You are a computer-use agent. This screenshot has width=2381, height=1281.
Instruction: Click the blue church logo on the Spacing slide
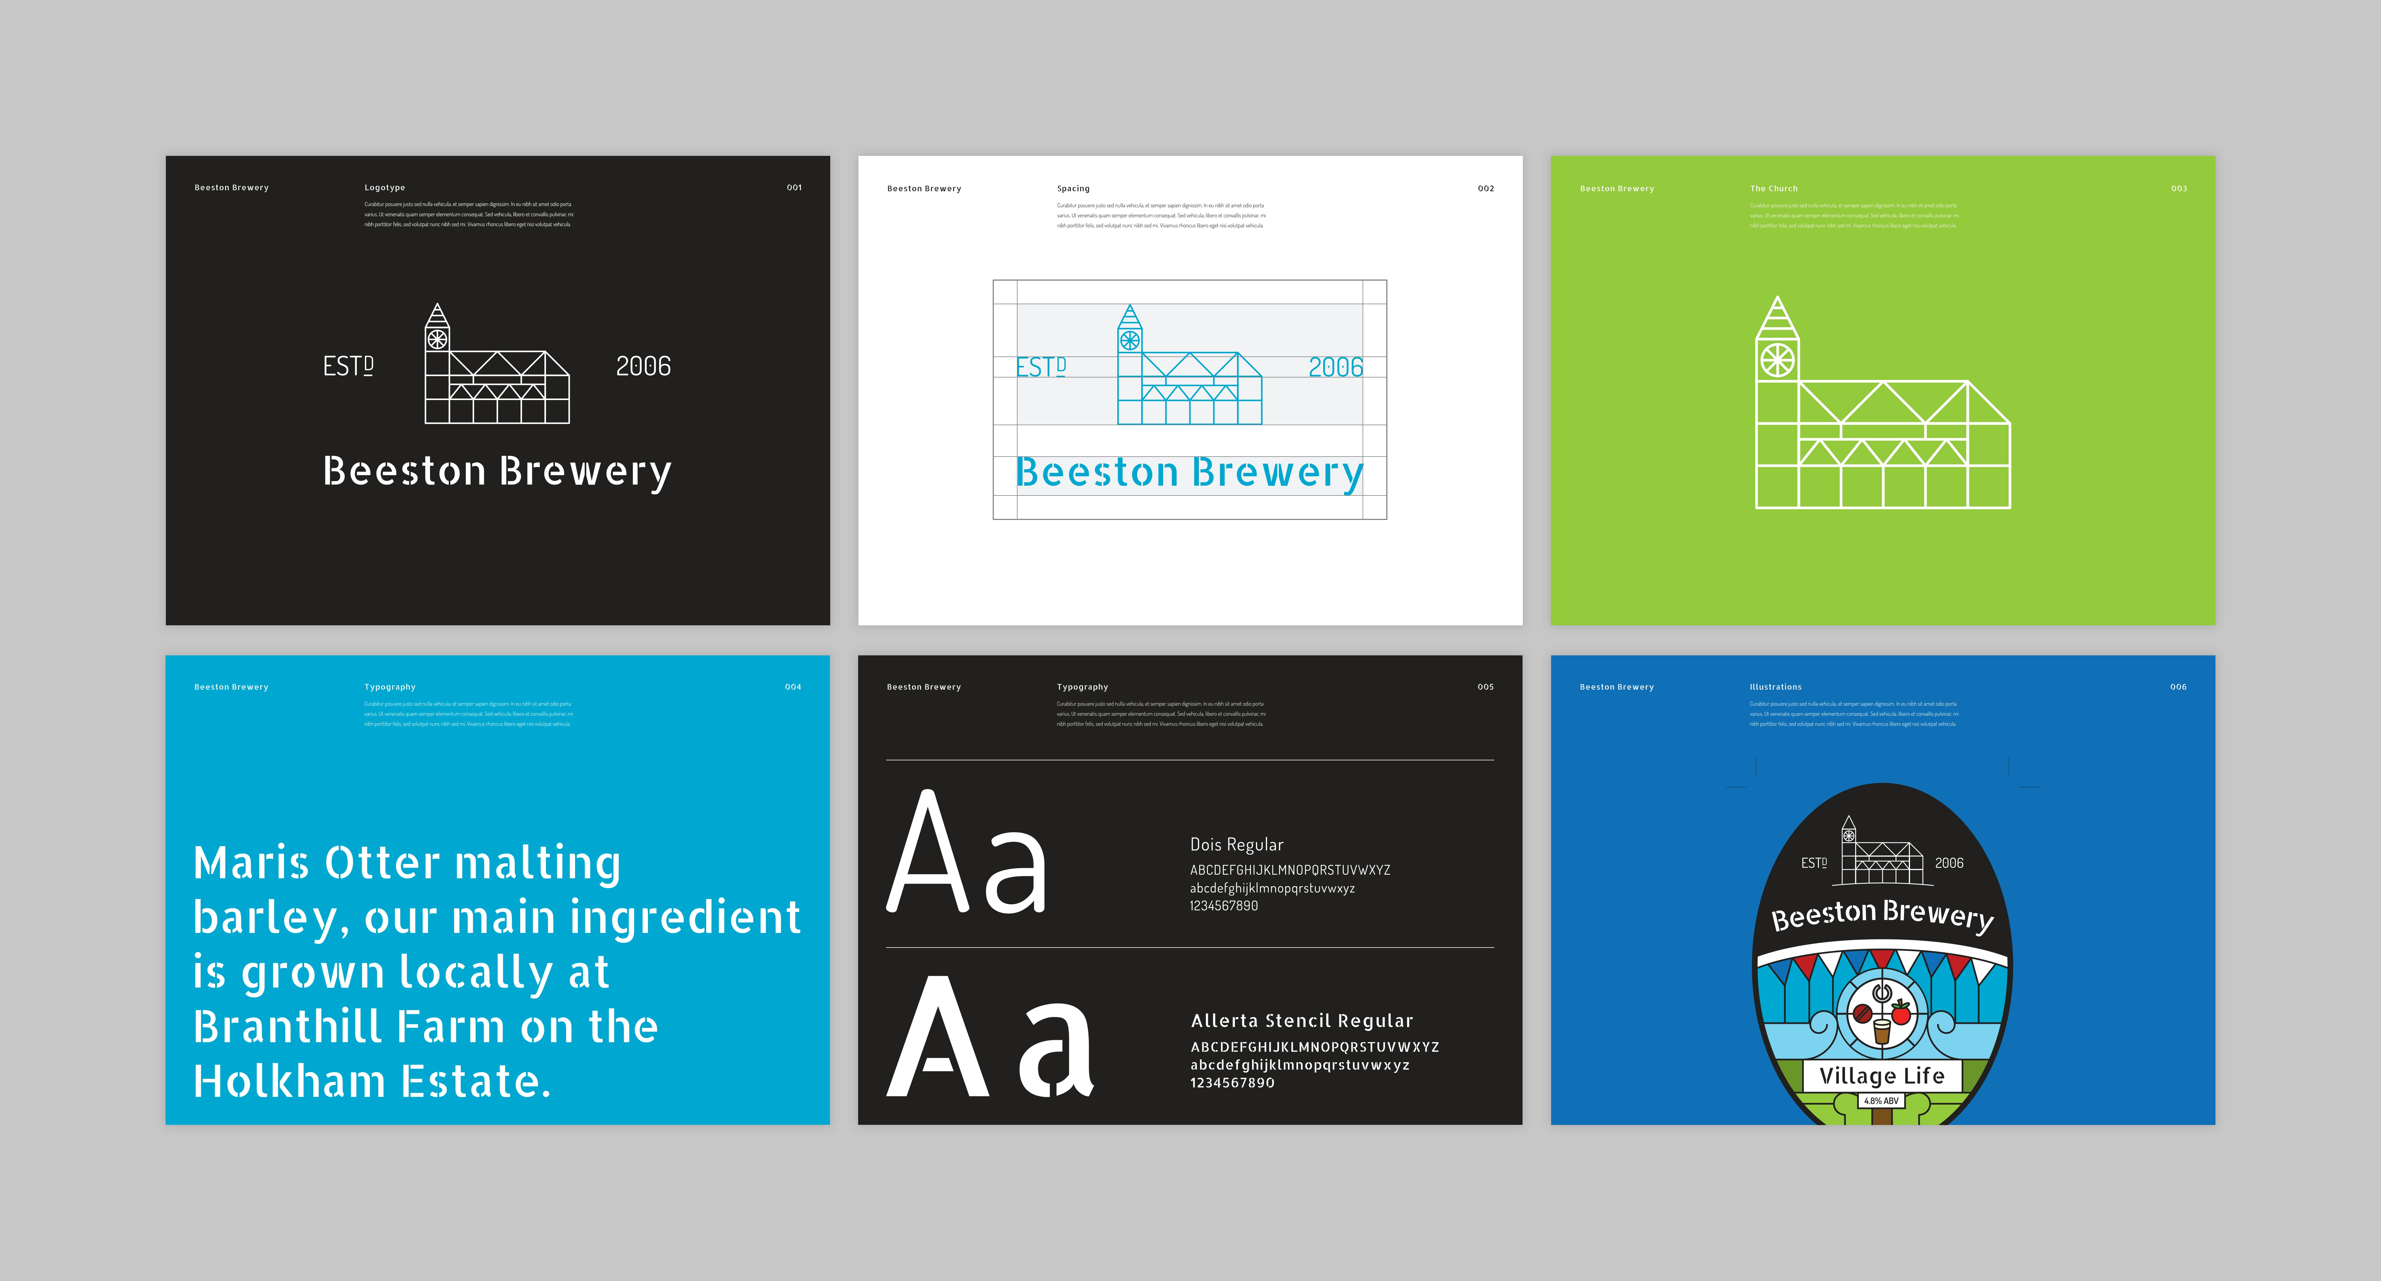(x=1190, y=365)
